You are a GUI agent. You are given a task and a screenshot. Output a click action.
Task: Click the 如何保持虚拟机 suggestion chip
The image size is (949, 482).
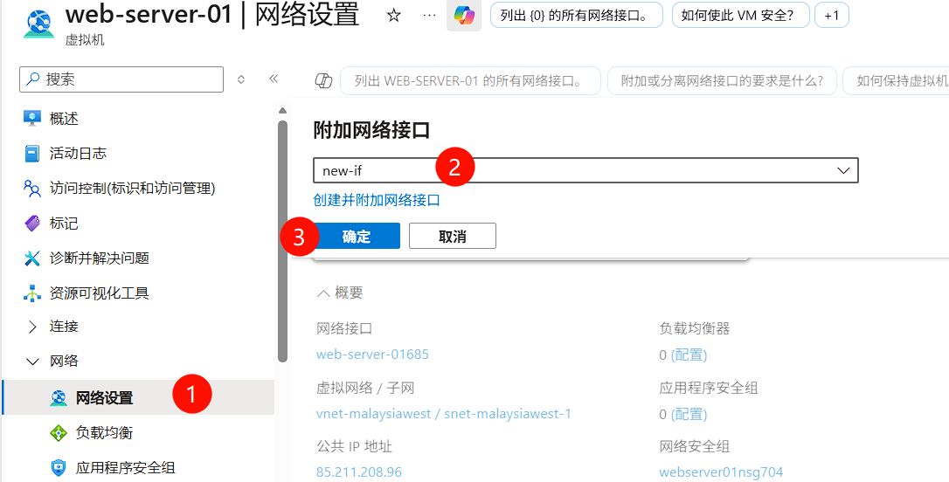[897, 81]
